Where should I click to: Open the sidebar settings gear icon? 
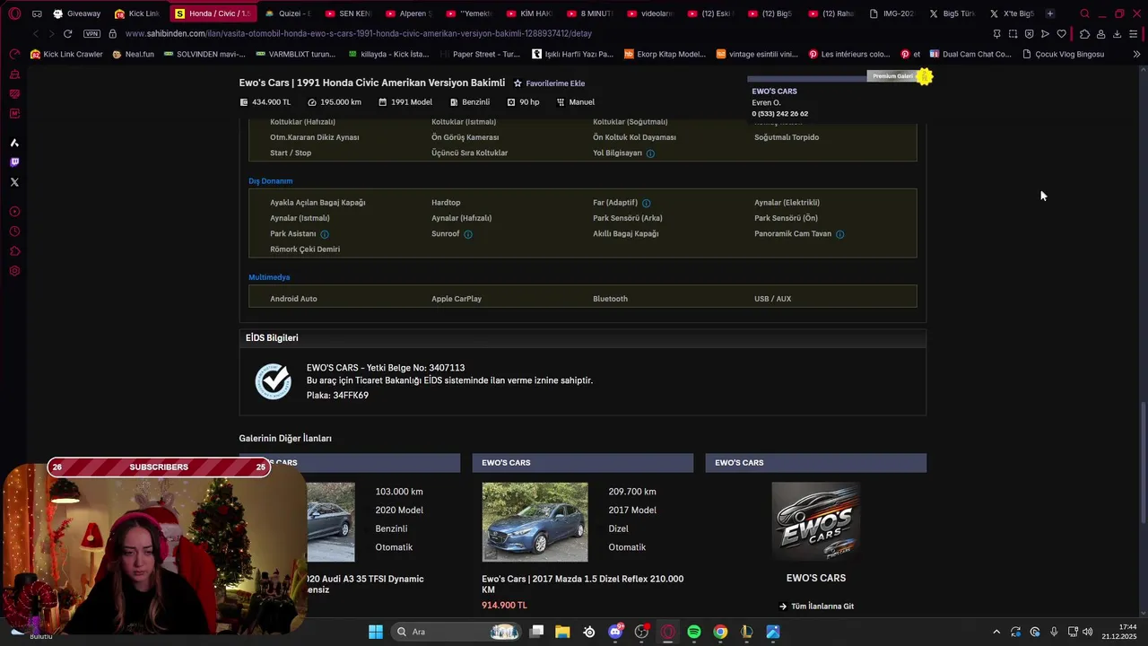pyautogui.click(x=14, y=271)
